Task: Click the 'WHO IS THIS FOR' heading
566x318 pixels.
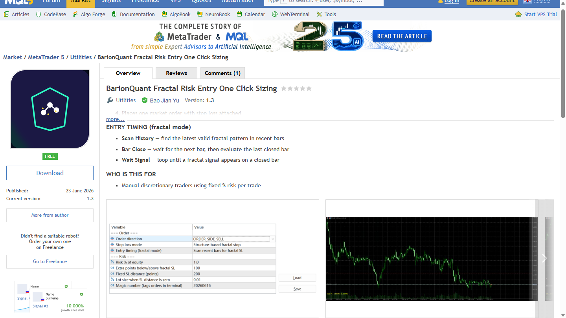Action: click(x=131, y=174)
